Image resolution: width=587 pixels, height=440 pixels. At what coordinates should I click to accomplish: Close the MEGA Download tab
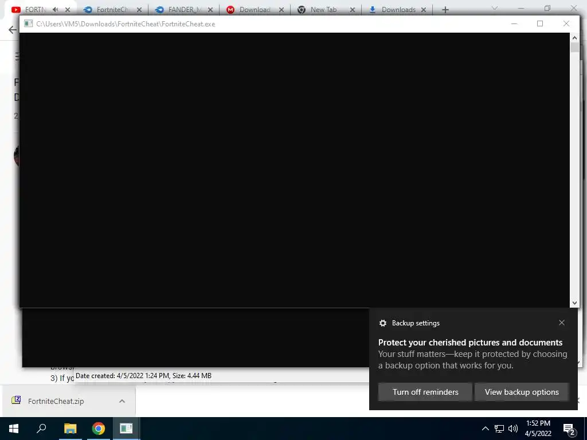281,10
